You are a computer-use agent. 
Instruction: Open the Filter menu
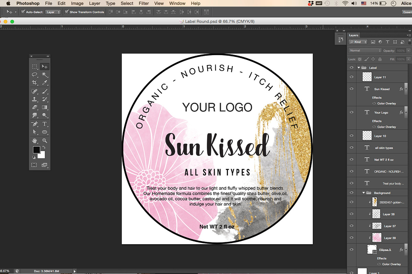coord(144,3)
